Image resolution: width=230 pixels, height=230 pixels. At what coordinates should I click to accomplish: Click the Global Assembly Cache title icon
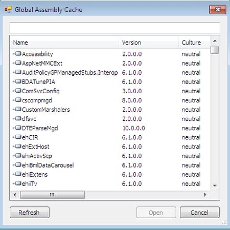click(x=8, y=9)
